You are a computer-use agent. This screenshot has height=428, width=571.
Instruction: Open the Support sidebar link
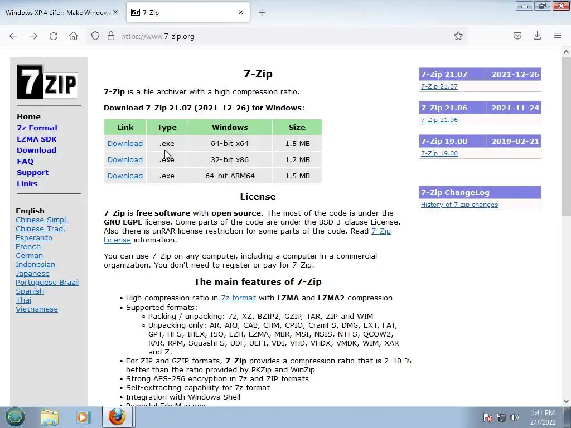coord(32,173)
